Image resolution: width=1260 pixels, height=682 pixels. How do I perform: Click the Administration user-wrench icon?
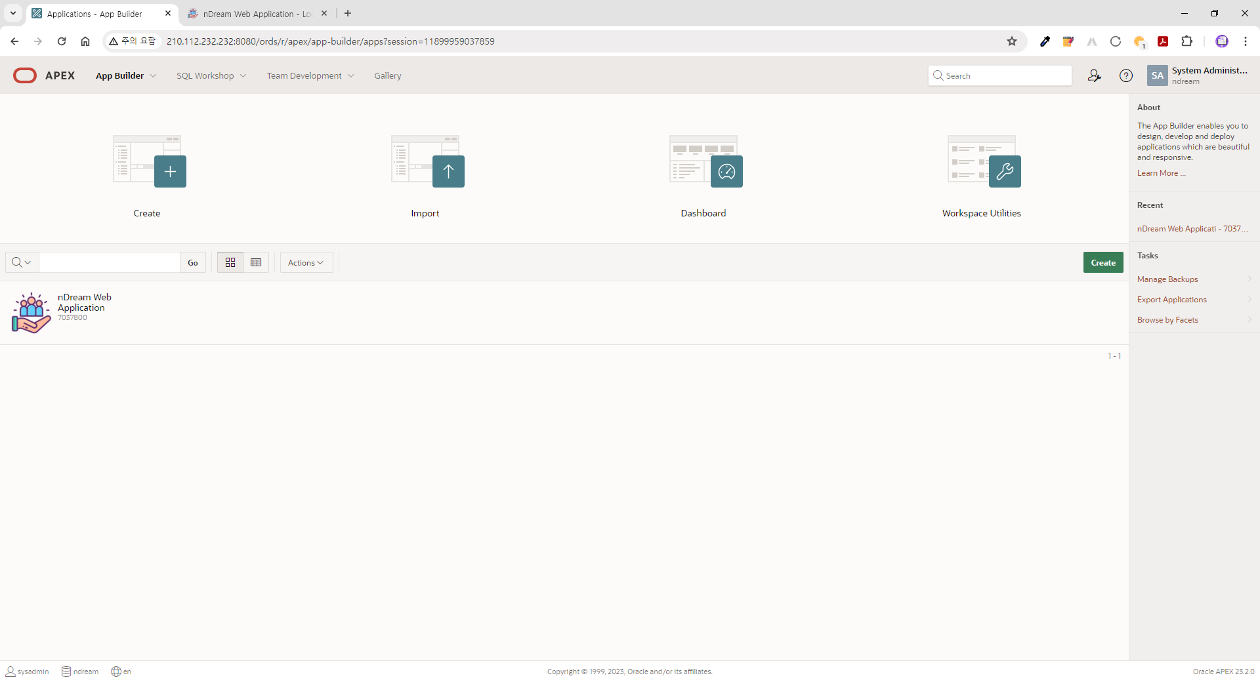click(1094, 75)
